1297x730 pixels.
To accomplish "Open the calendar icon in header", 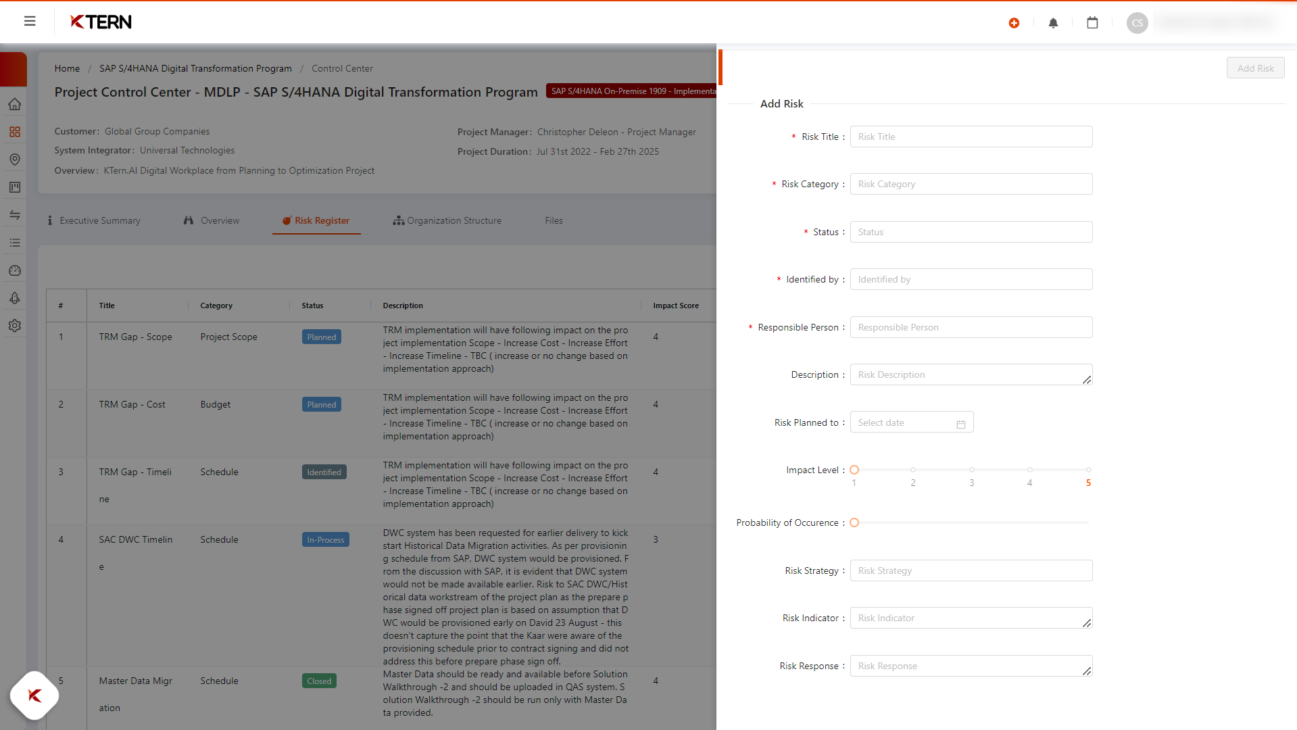I will click(x=1092, y=23).
